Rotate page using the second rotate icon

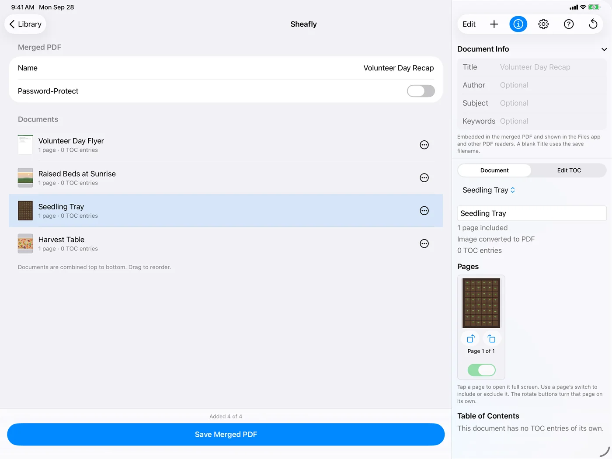(492, 339)
